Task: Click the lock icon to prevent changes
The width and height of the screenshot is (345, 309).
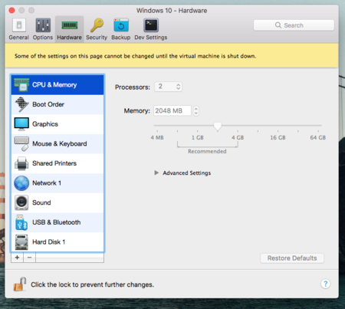Action: 20,284
